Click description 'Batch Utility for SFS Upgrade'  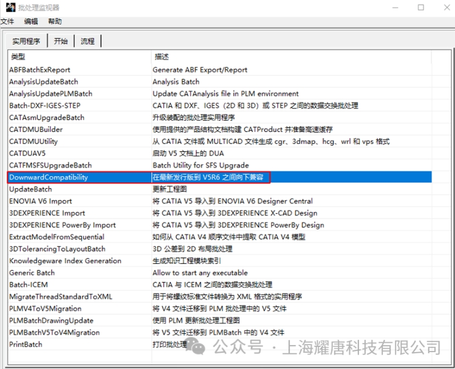pyautogui.click(x=201, y=165)
